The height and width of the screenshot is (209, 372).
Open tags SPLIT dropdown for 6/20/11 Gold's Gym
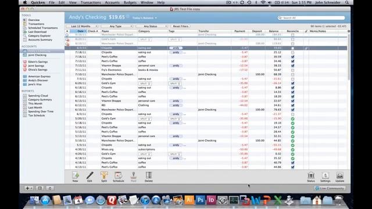point(176,84)
